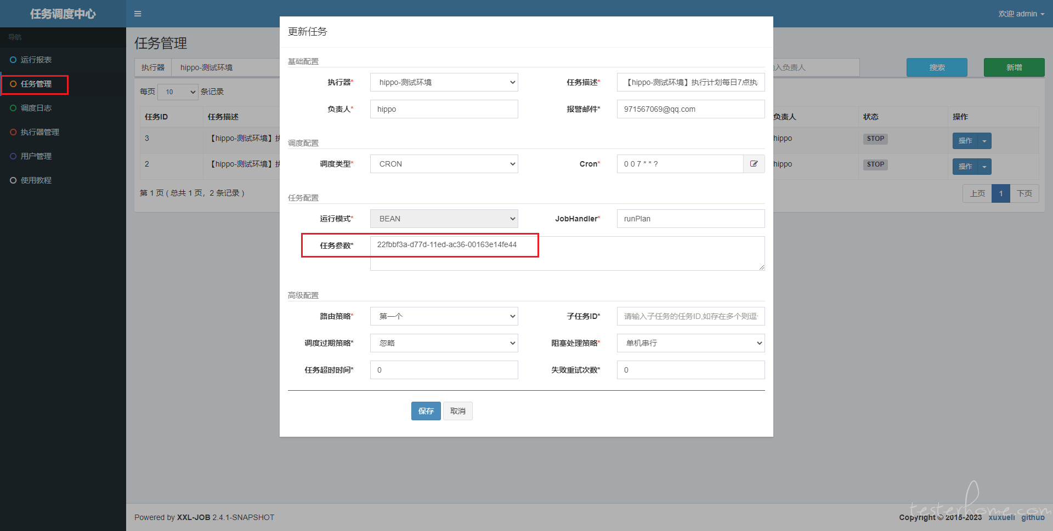Click the 用户管理 sidebar circle icon
Viewport: 1053px width, 531px height.
click(13, 156)
